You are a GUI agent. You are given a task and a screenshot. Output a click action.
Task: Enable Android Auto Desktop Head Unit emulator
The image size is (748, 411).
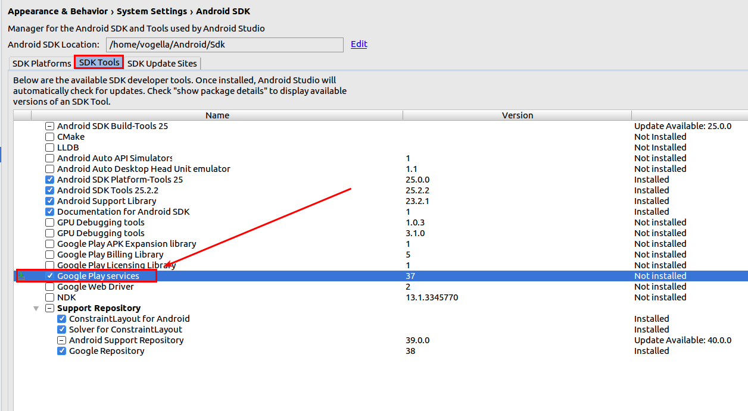50,169
